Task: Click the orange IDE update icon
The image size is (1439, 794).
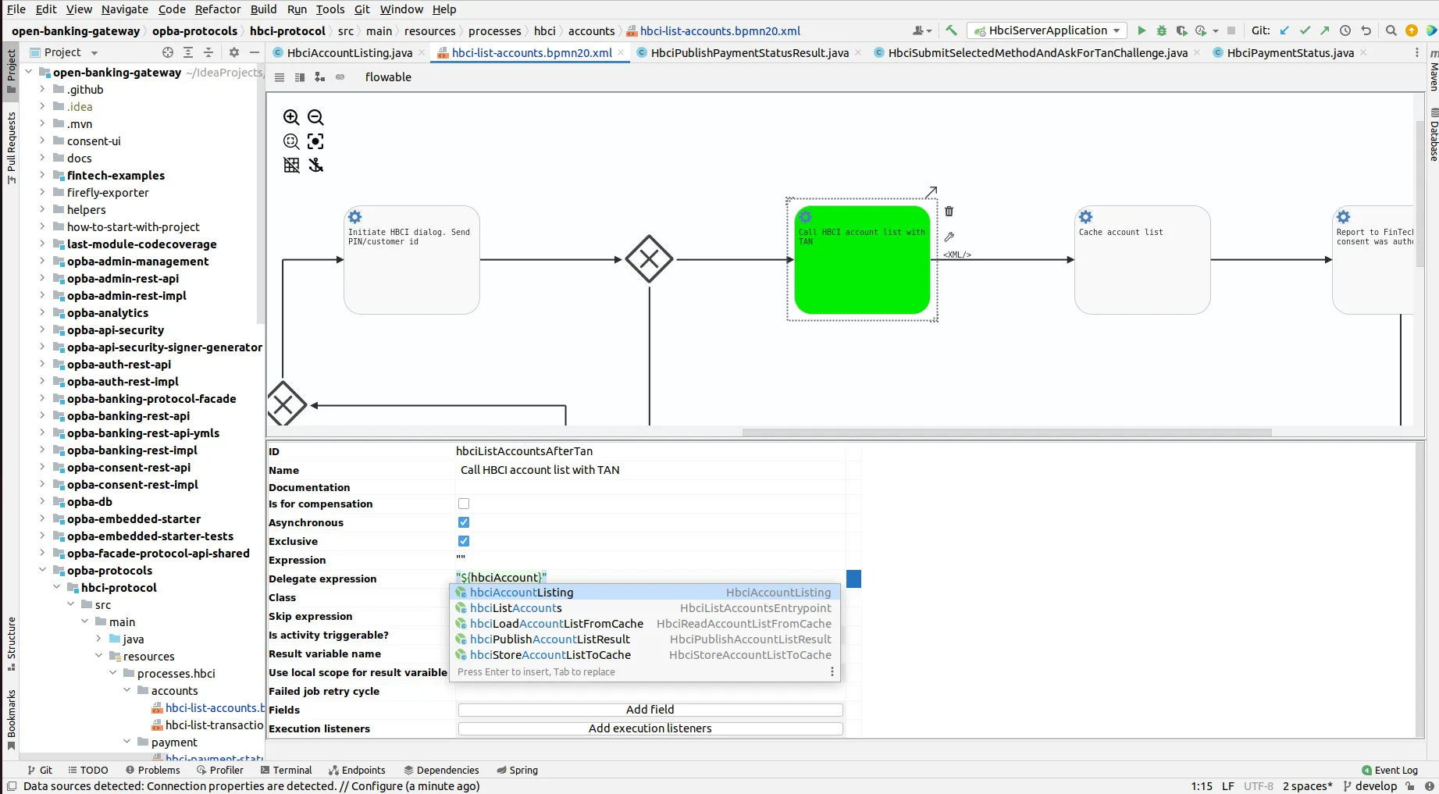Action: tap(1412, 30)
